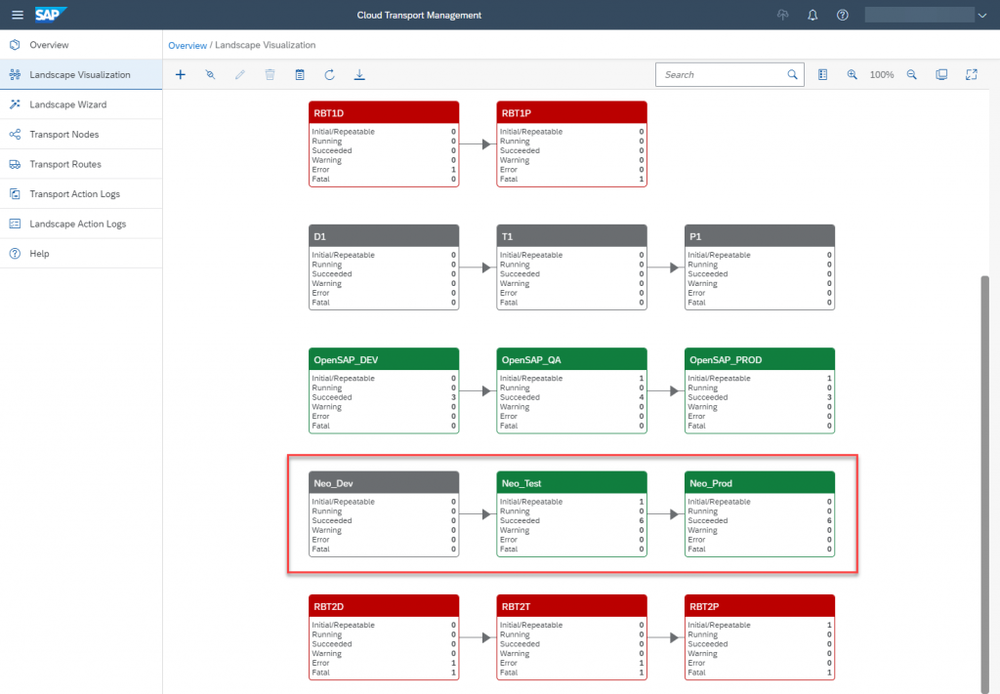Zoom out on the landscape
The width and height of the screenshot is (1000, 694).
point(912,74)
